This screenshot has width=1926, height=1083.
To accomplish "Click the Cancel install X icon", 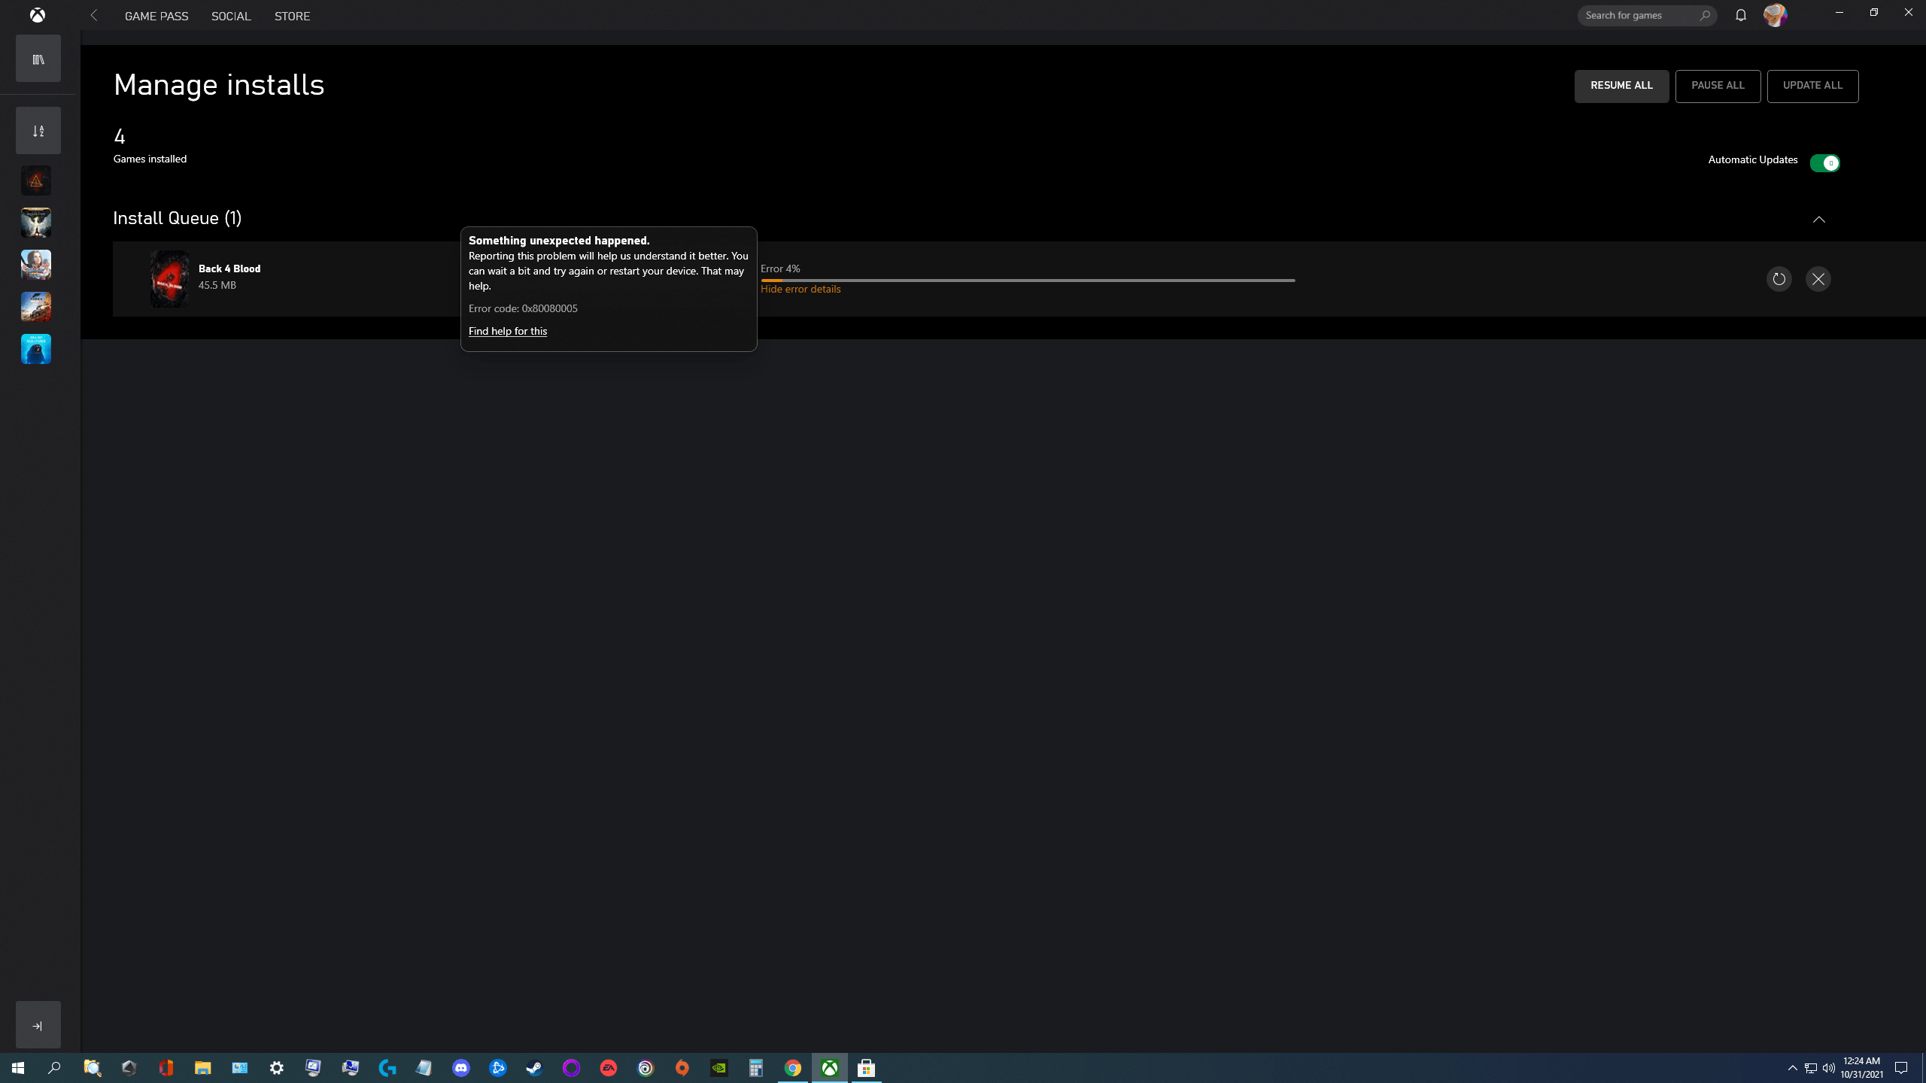I will (1818, 278).
